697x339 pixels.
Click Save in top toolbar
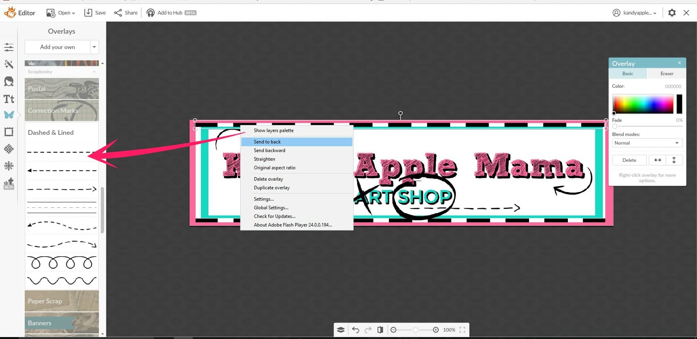tap(95, 13)
